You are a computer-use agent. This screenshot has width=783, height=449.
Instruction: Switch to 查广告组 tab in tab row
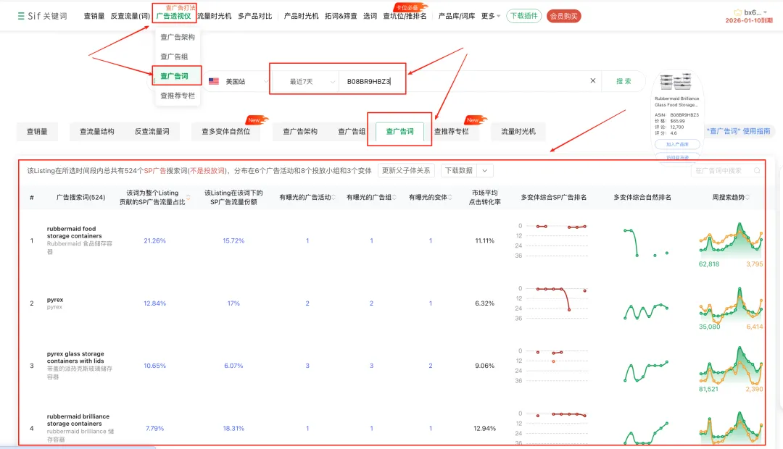pyautogui.click(x=352, y=131)
